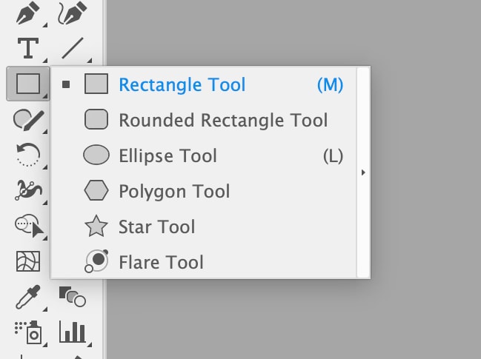This screenshot has width=481, height=359.
Task: Select the Paintbrush tool in the toolbar
Action: point(27,119)
